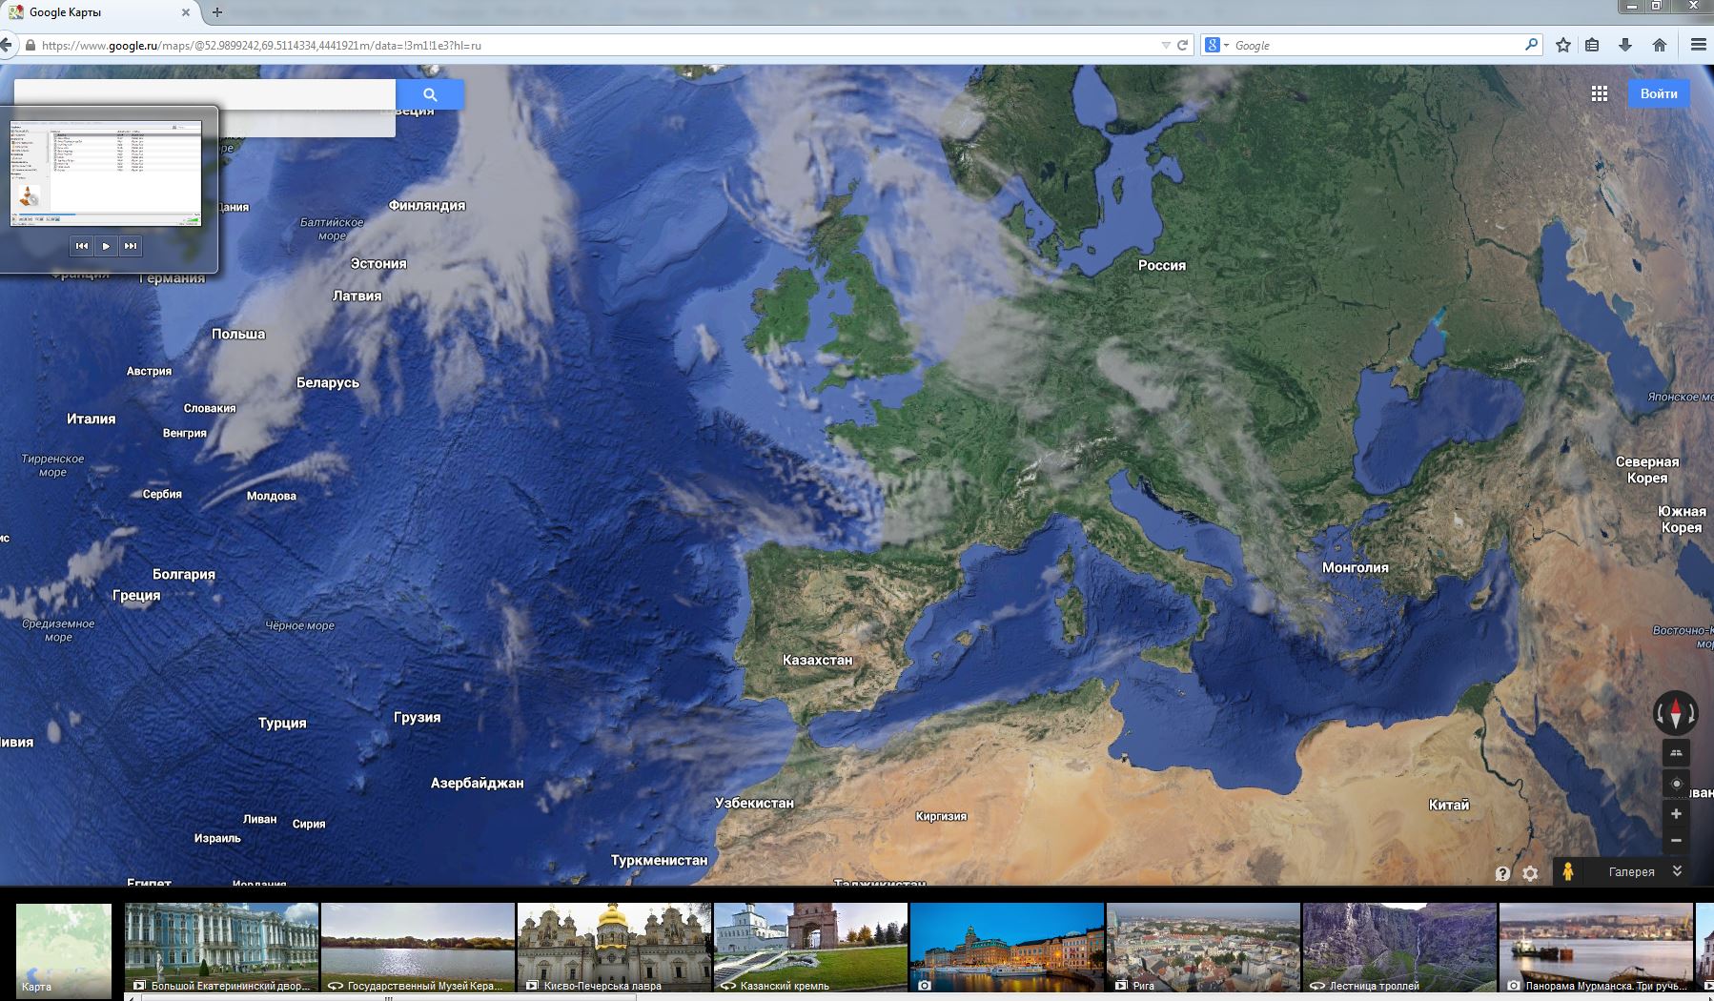This screenshot has height=1001, width=1714.
Task: Click the Северная Корея map label
Action: [x=1647, y=469]
